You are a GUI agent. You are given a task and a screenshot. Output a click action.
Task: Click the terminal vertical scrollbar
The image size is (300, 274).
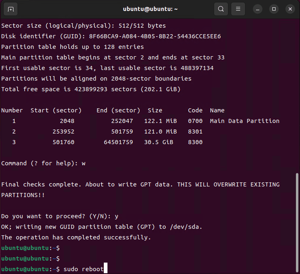(x=297, y=223)
